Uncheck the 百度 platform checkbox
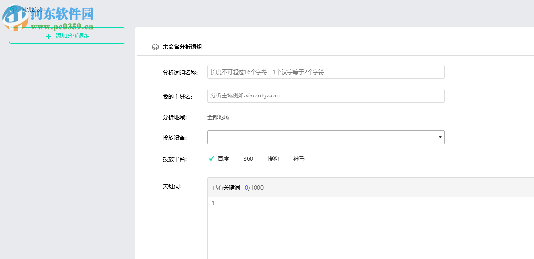 tap(211, 158)
